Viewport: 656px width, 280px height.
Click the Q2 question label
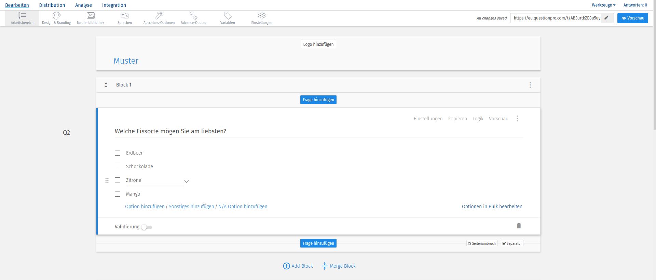[x=66, y=133]
